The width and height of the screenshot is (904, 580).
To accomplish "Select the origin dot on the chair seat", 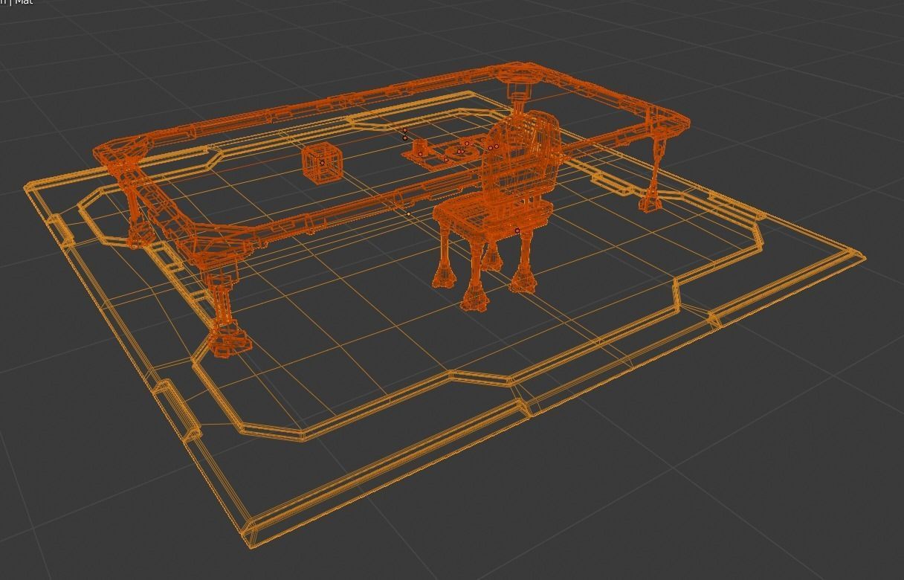I will pos(517,231).
